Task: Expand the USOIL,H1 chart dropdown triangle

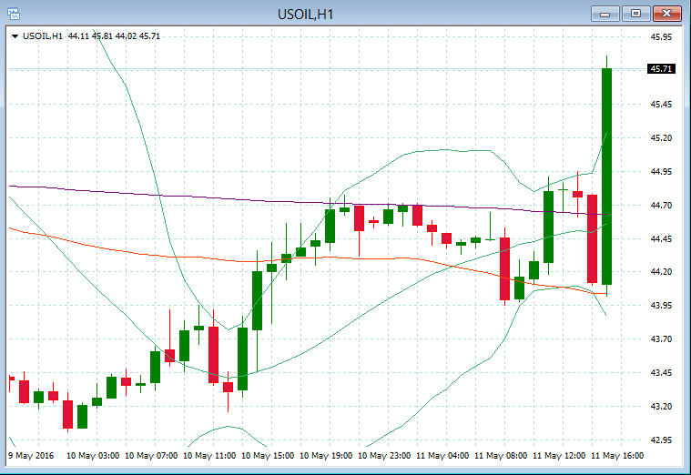Action: click(15, 36)
